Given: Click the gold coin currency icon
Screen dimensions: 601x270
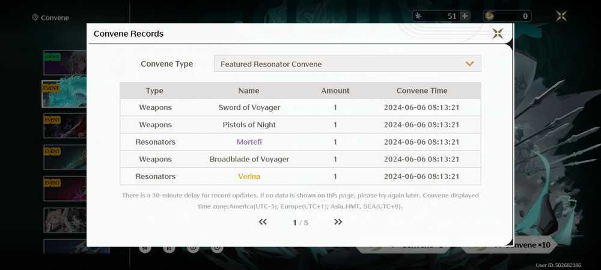Looking at the screenshot, I should [x=489, y=16].
